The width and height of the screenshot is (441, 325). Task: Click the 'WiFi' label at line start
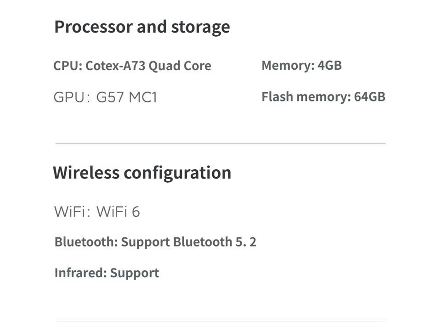pyautogui.click(x=68, y=212)
